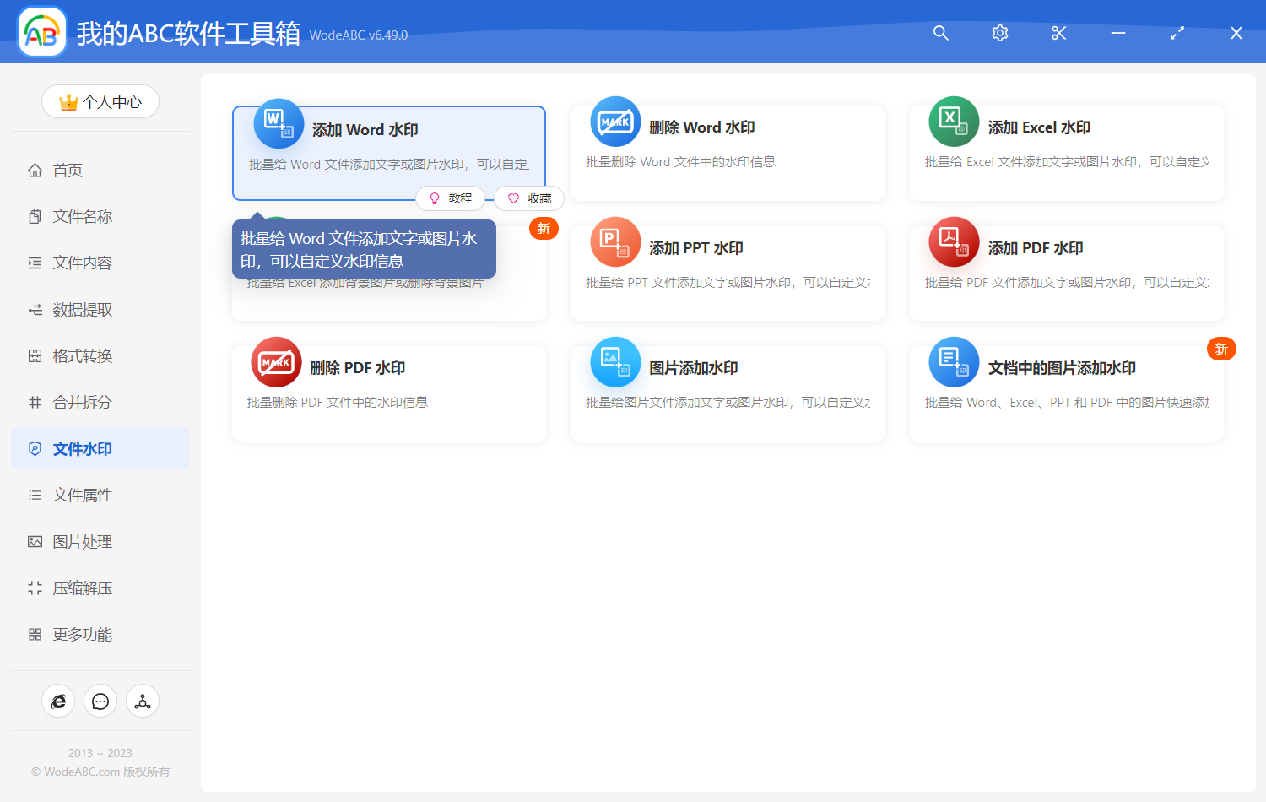Open the 个人中心 personal center
The height and width of the screenshot is (802, 1266).
coord(100,101)
